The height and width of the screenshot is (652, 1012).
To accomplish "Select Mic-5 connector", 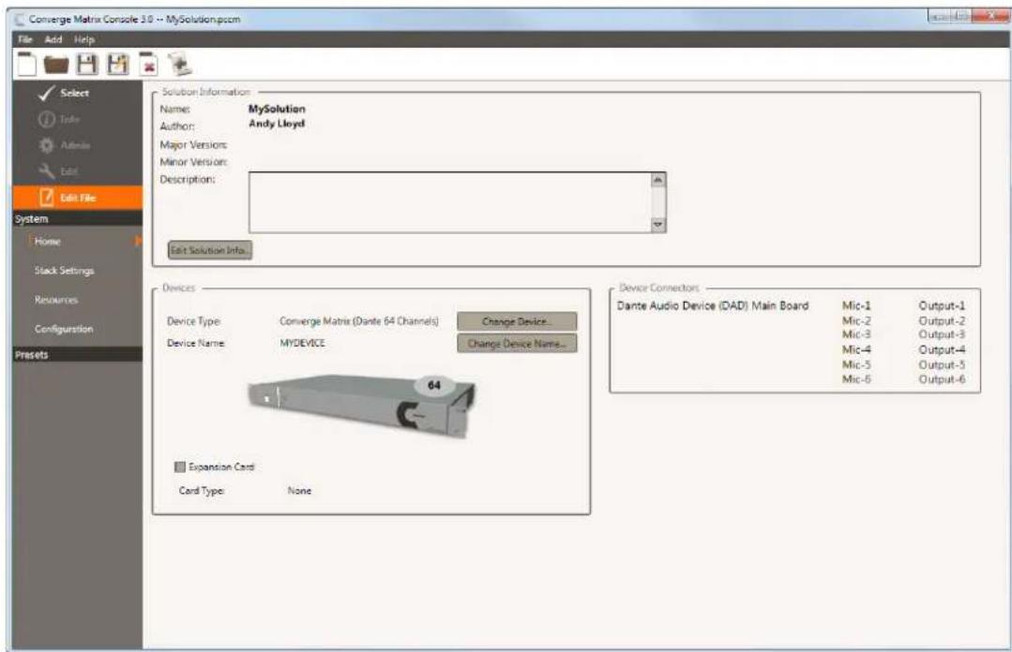I will point(856,364).
